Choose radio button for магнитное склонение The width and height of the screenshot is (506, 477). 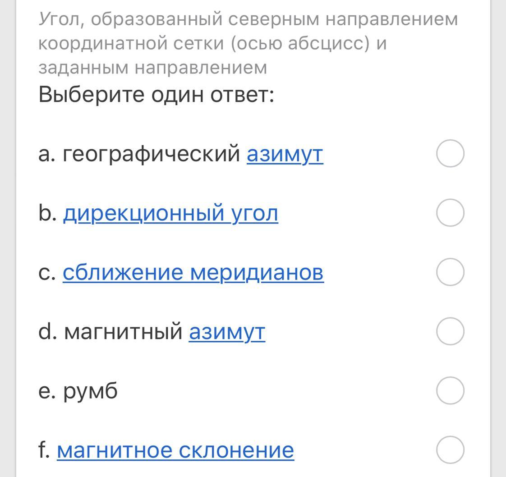450,449
